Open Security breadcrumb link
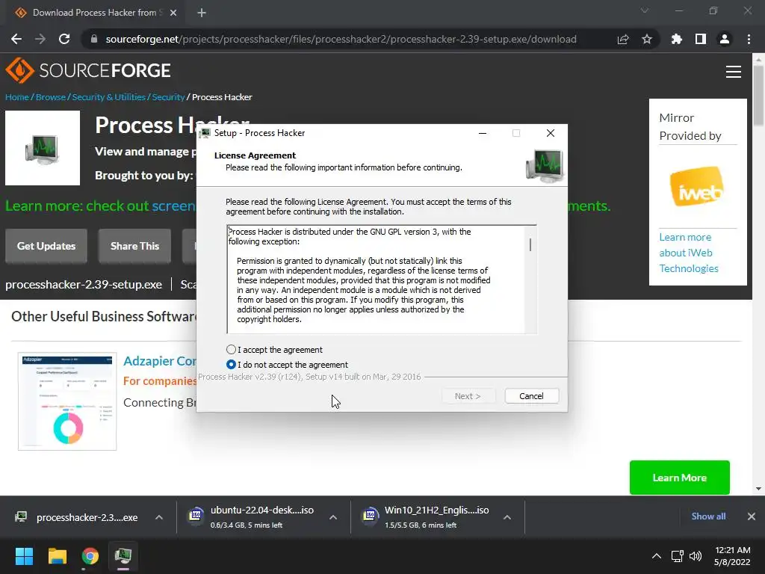Viewport: 765px width, 574px height. (168, 96)
